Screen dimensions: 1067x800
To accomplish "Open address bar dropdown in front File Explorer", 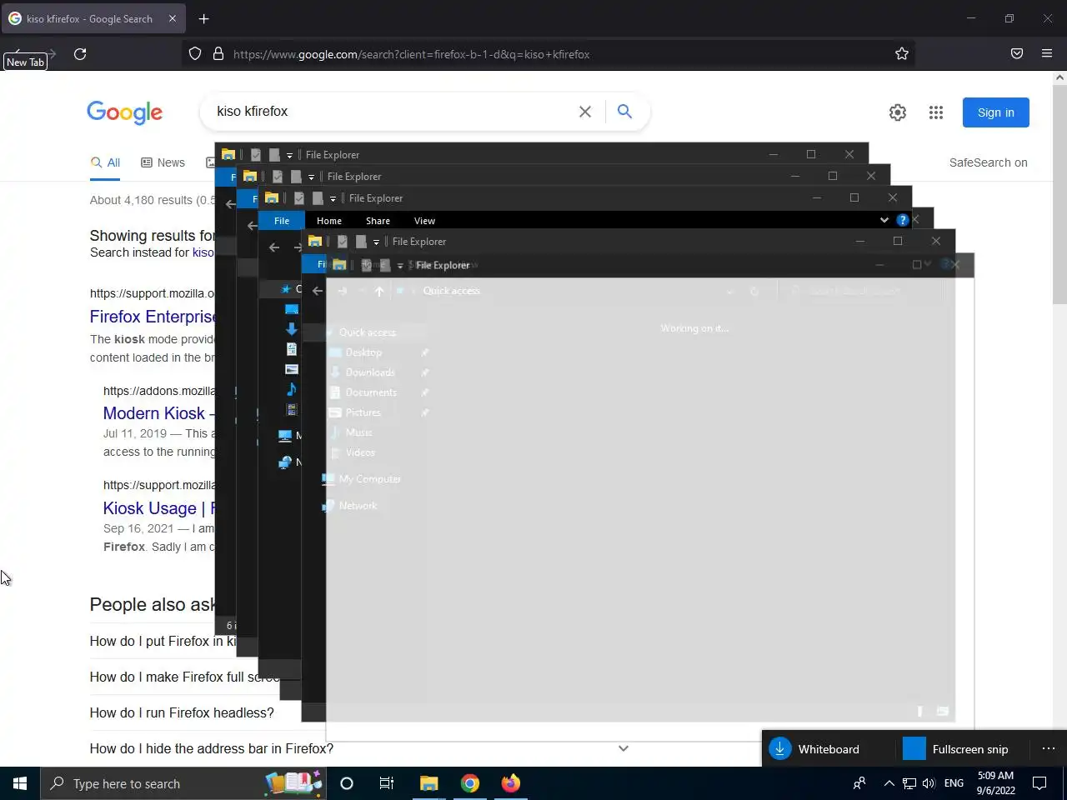I will (x=730, y=291).
